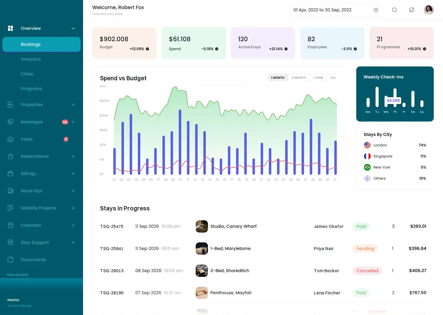Click the search magnifier icon
Screen dimensions: 443x315
click(x=394, y=10)
